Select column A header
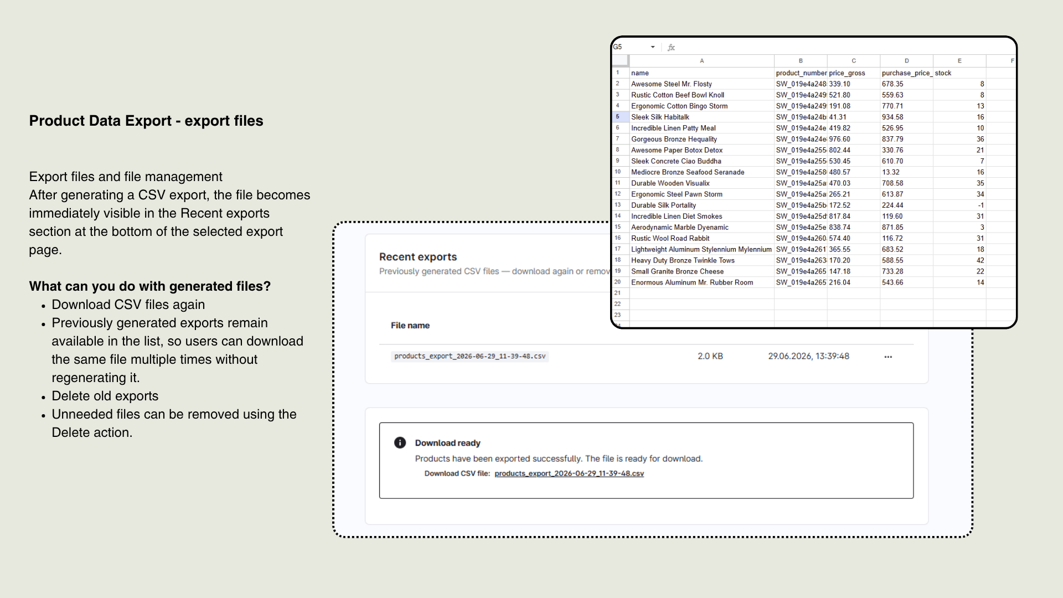The image size is (1063, 598). [701, 61]
